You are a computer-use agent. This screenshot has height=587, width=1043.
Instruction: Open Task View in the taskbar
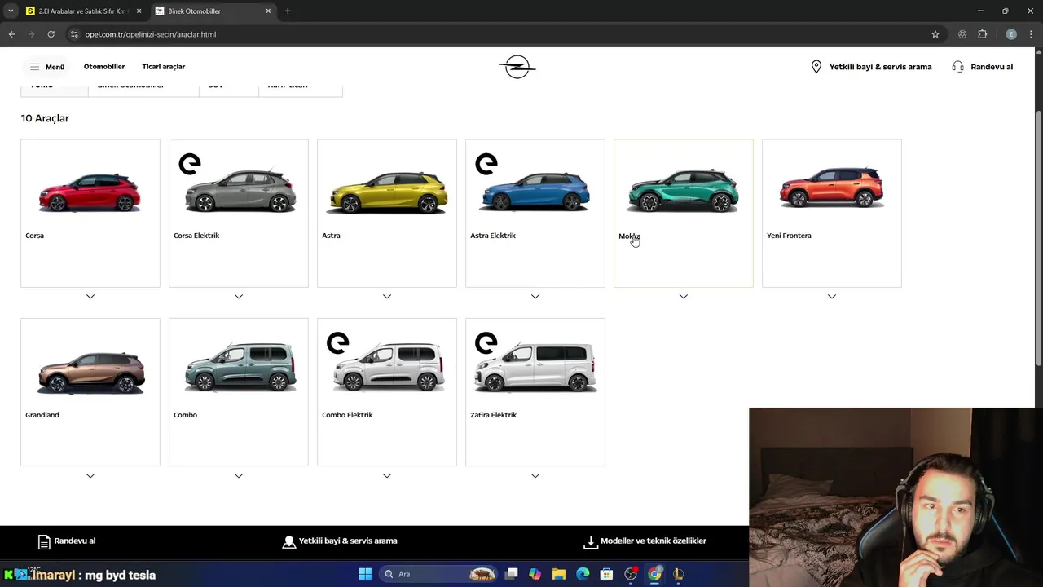tap(512, 574)
